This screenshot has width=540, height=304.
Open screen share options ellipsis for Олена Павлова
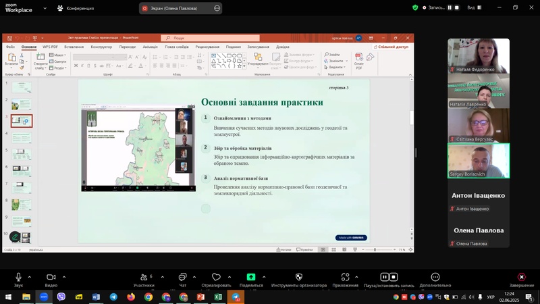[217, 8]
